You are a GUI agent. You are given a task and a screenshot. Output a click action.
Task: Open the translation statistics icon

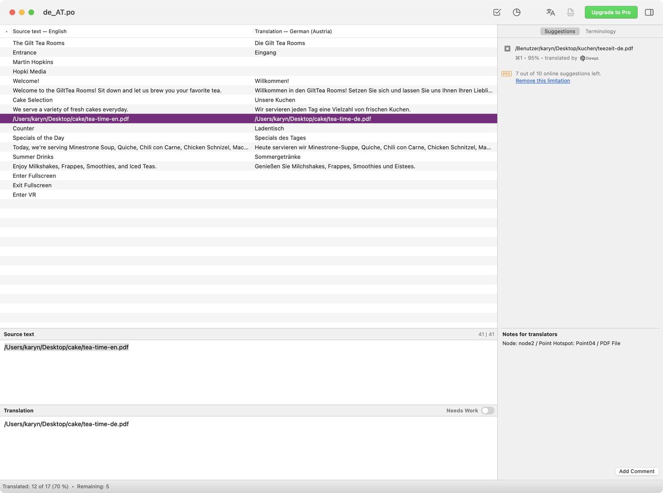tap(516, 12)
